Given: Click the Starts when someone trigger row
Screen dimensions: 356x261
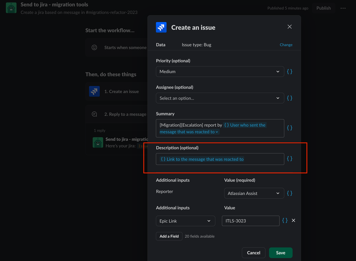Looking at the screenshot, I should click(117, 47).
